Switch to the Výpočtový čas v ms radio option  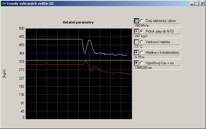point(142,63)
